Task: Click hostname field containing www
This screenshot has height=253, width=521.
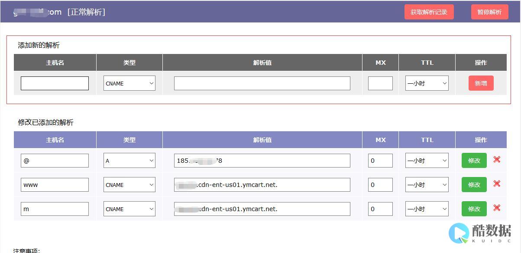Action: (55, 185)
